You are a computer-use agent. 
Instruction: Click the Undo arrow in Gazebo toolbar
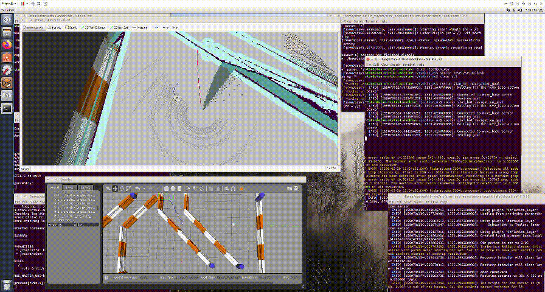coord(137,189)
